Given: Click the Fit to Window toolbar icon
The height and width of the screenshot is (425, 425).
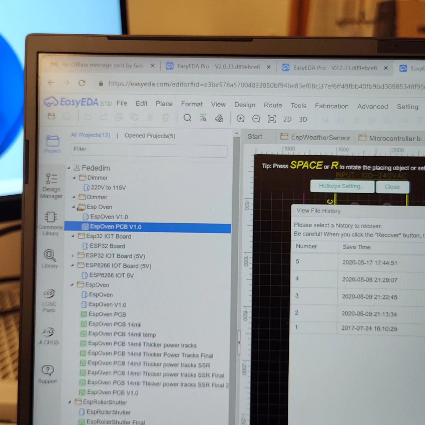Looking at the screenshot, I should (272, 119).
